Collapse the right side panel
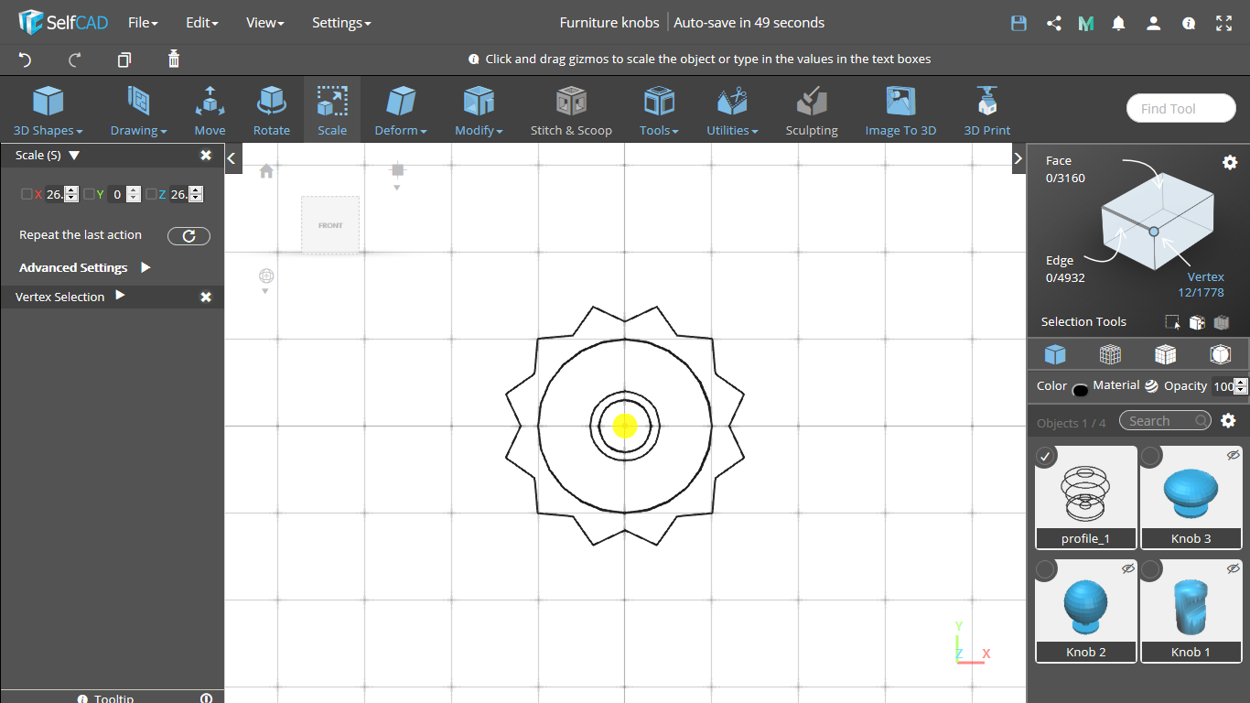Screen dimensions: 1250x703 [1018, 158]
